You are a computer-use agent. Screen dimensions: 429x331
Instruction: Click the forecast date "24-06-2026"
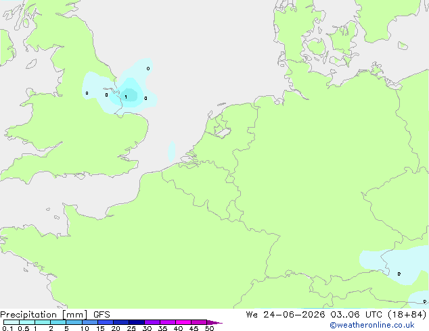294,315
